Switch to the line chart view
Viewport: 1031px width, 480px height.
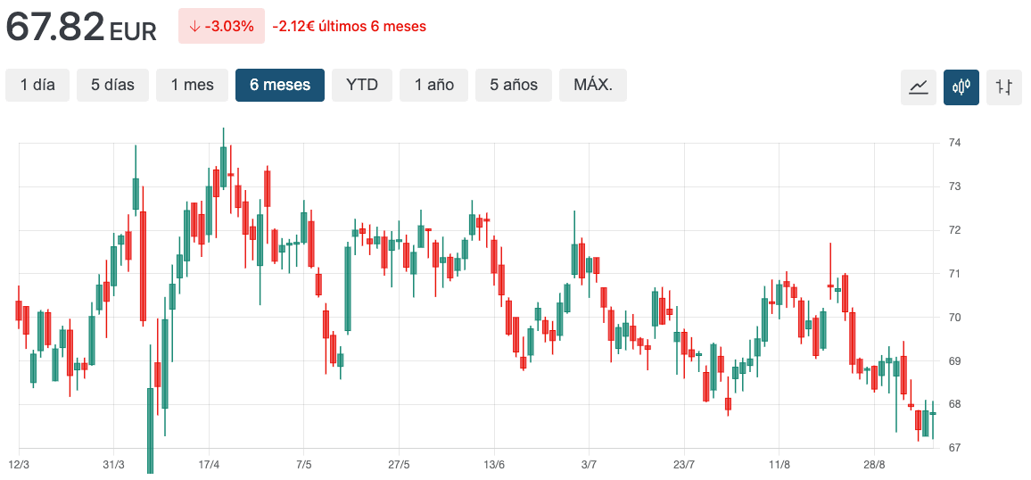919,87
